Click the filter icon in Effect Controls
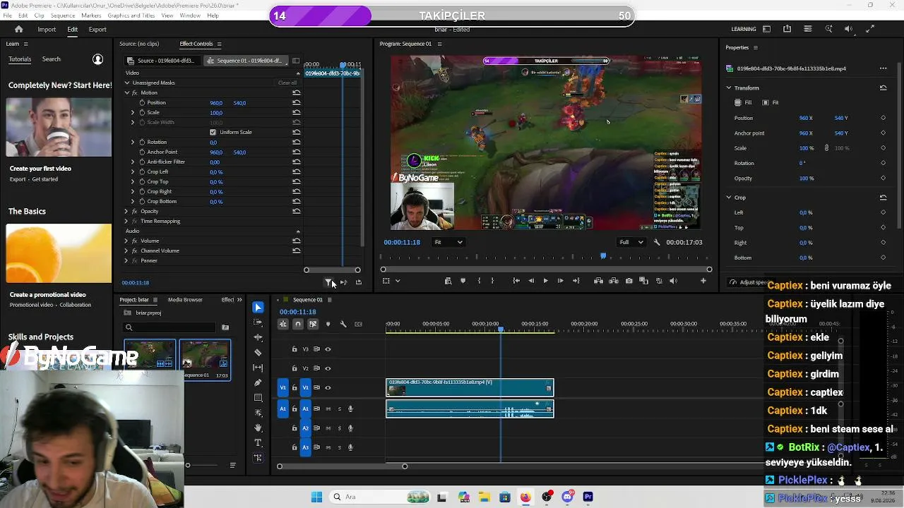This screenshot has width=904, height=508. [328, 282]
